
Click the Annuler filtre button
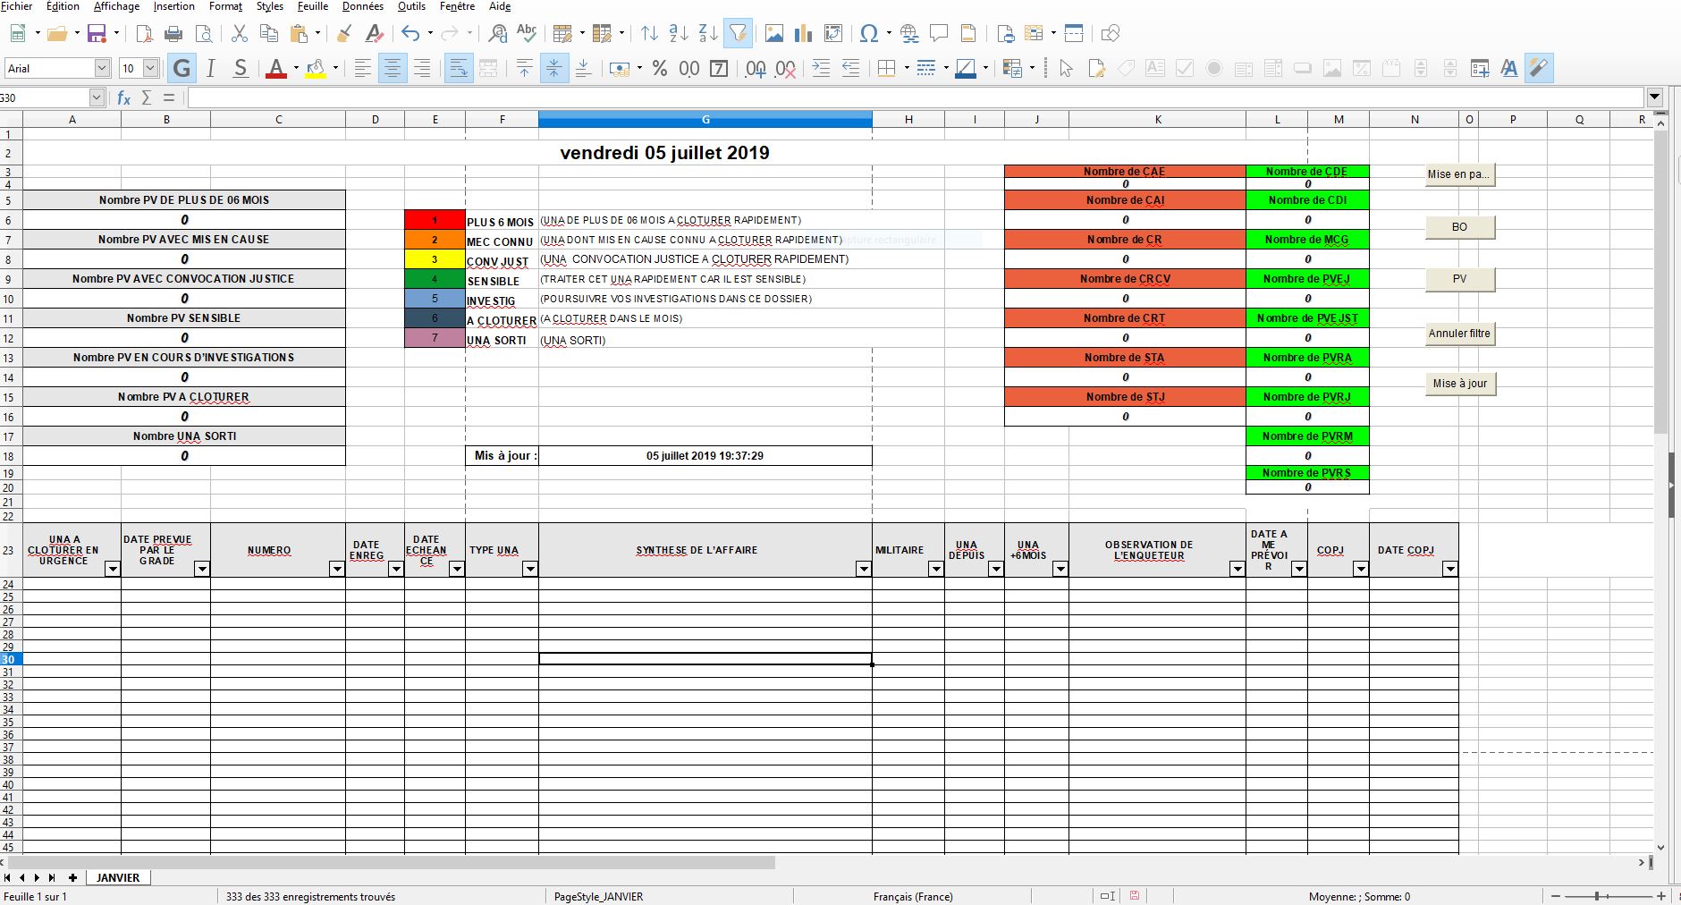pyautogui.click(x=1459, y=334)
